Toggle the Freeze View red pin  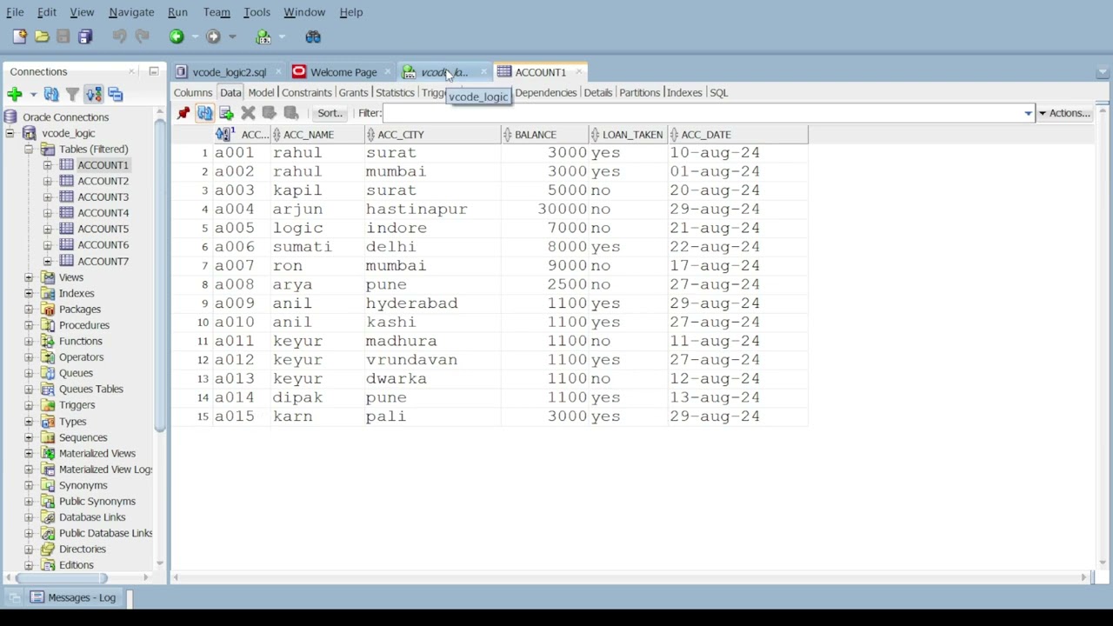pos(183,113)
